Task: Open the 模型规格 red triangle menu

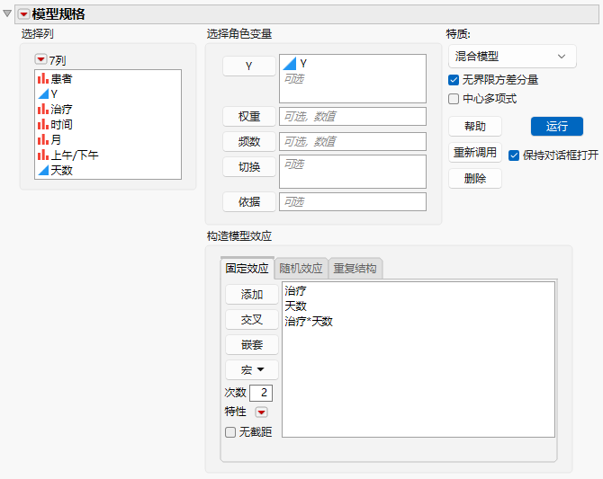Action: (23, 14)
